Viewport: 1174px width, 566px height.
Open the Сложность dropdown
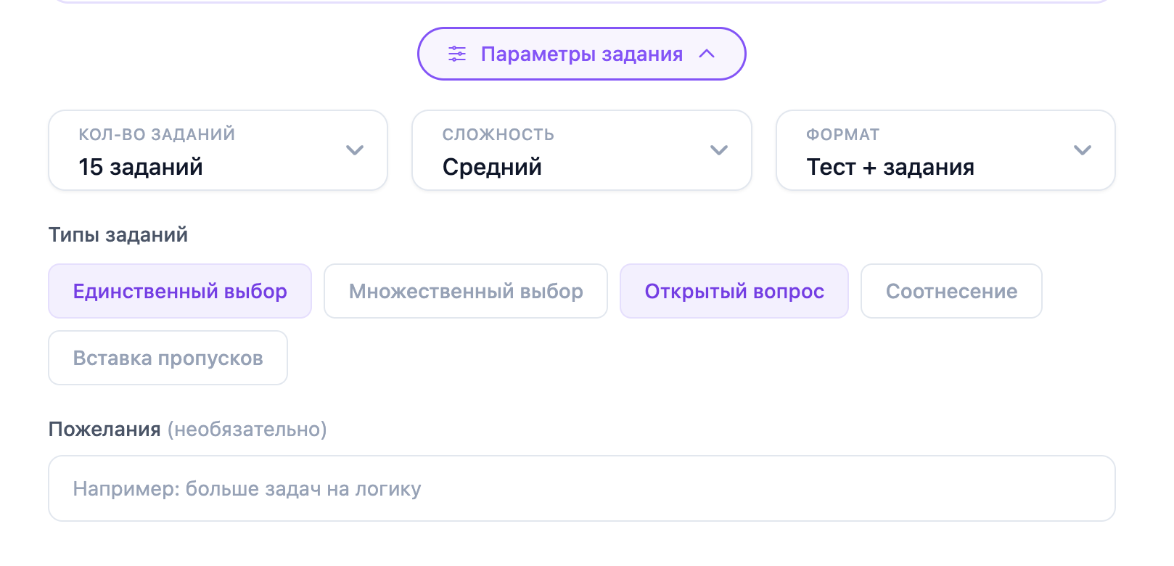click(582, 150)
